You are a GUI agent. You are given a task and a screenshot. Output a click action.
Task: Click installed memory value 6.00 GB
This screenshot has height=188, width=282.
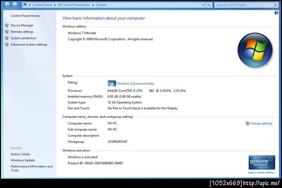124,97
